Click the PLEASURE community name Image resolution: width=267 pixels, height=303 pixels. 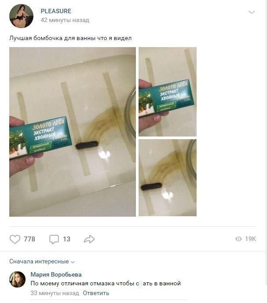[56, 11]
